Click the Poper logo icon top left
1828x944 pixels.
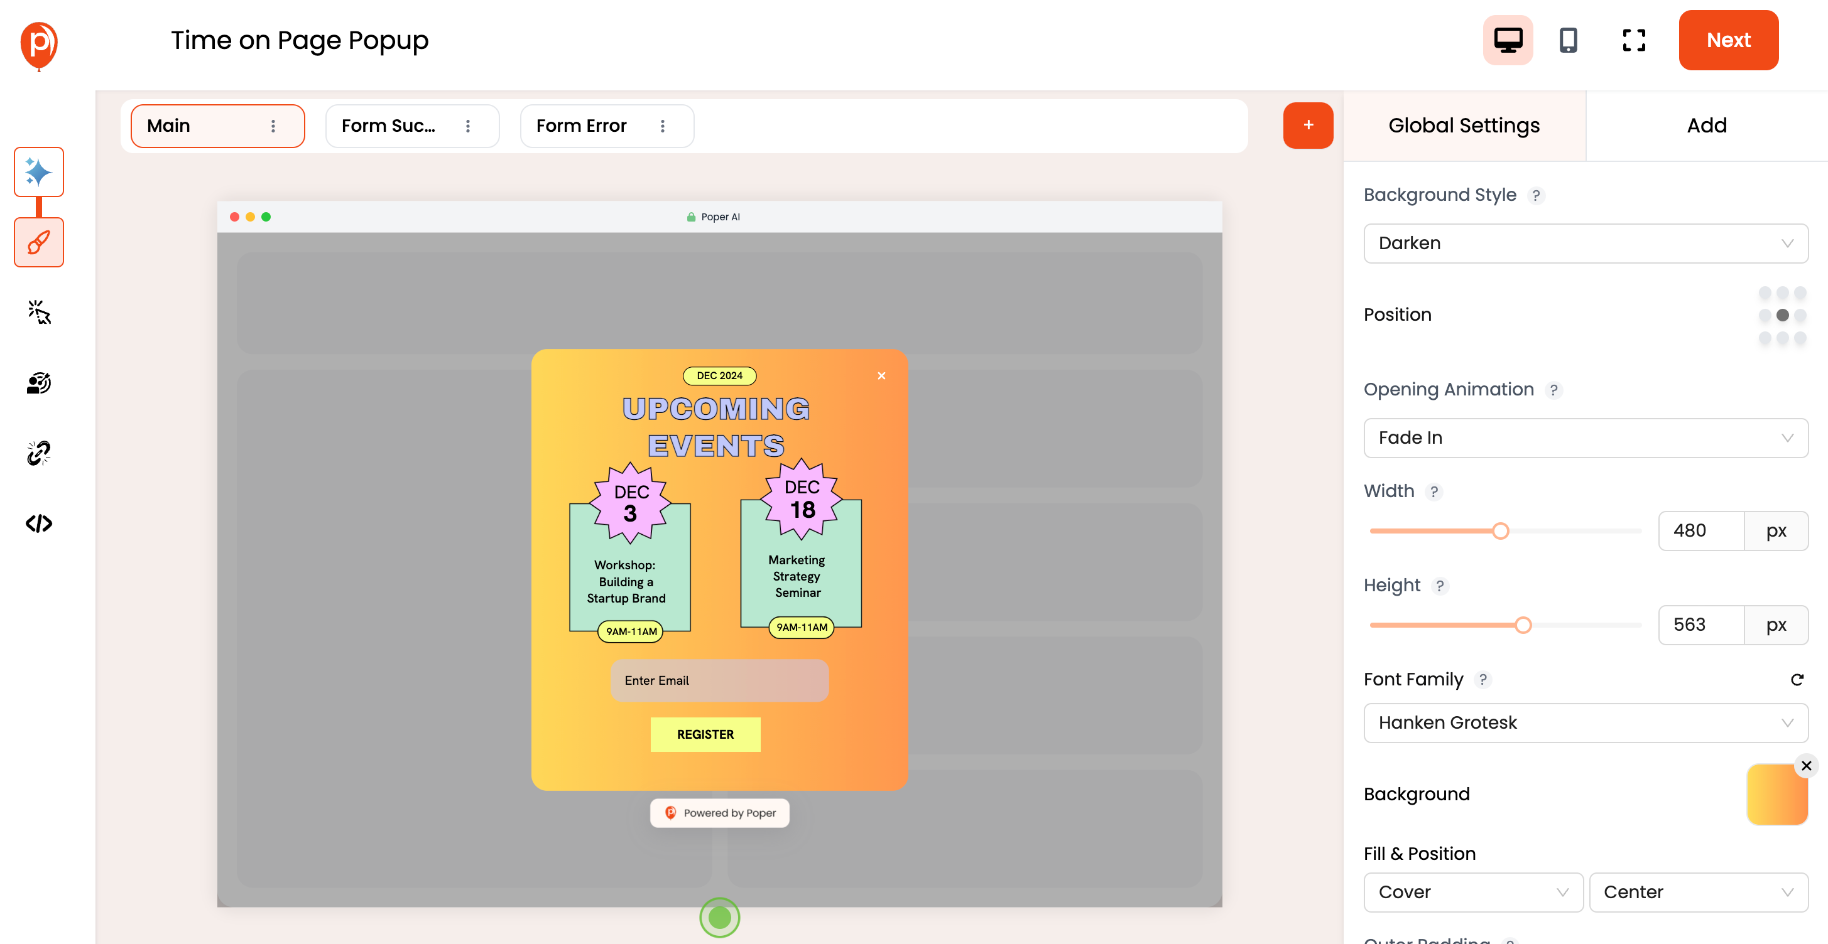coord(36,40)
